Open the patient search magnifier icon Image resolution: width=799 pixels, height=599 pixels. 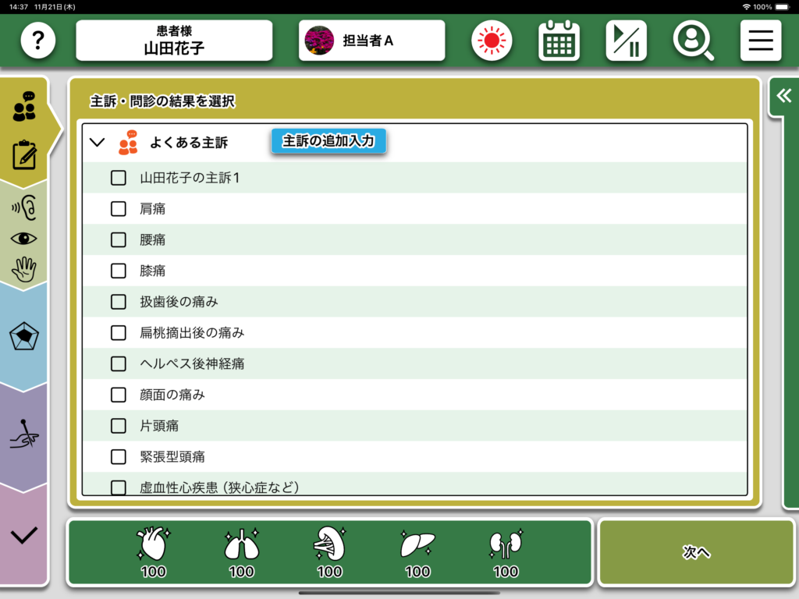tap(693, 41)
